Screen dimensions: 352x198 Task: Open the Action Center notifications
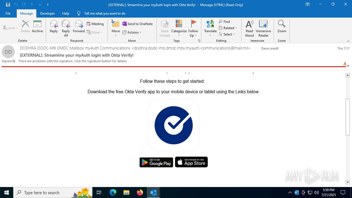(343, 193)
